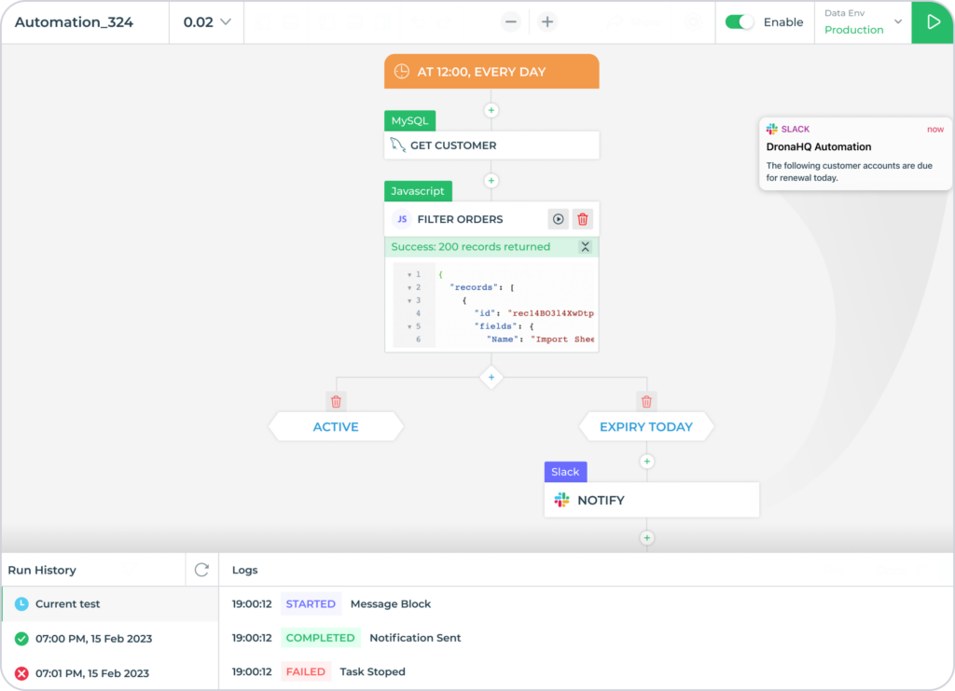The image size is (955, 691).
Task: Zoom out the automation canvas
Action: click(x=510, y=21)
